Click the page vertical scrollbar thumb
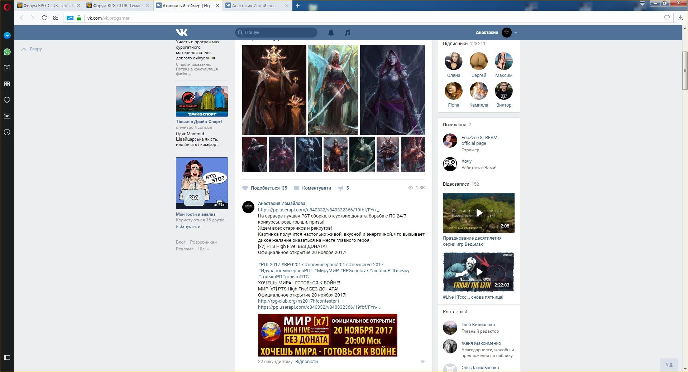Viewport: 688px width, 372px height. [x=685, y=70]
